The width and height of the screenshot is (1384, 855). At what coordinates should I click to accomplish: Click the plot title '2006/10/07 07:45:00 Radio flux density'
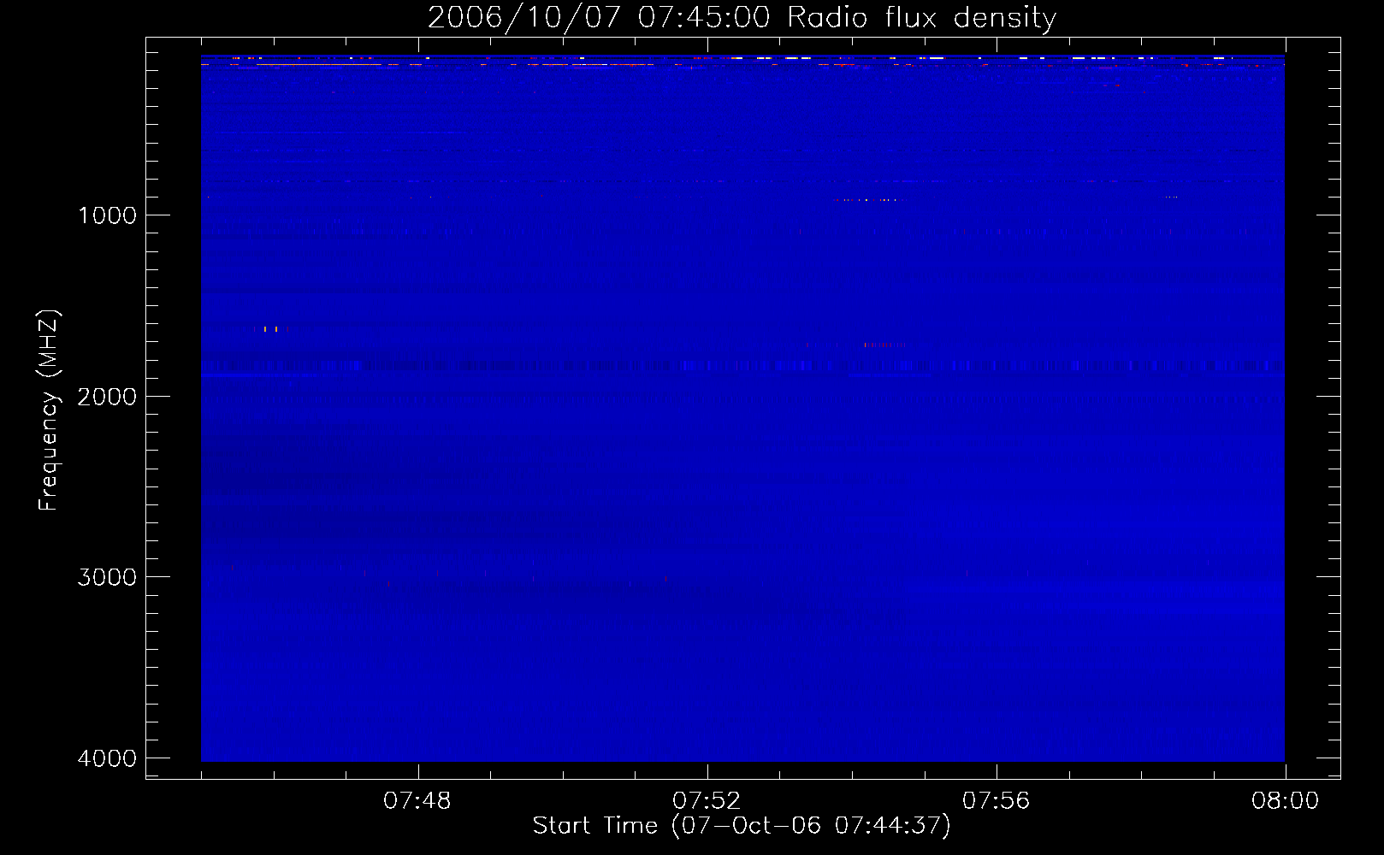pos(742,18)
